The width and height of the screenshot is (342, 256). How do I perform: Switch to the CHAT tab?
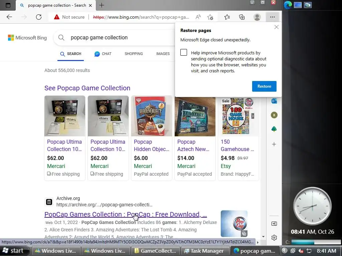tap(103, 54)
